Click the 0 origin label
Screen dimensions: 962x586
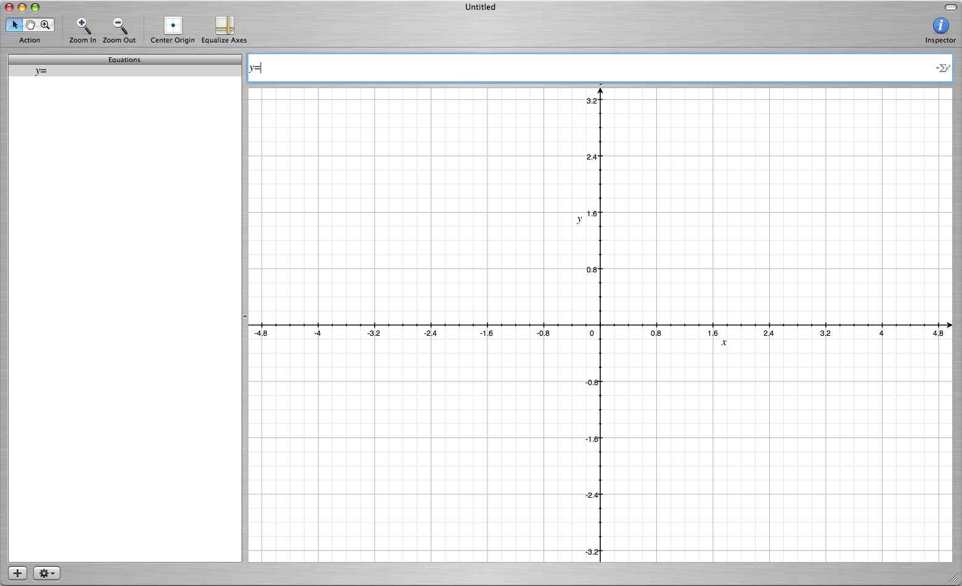click(592, 333)
